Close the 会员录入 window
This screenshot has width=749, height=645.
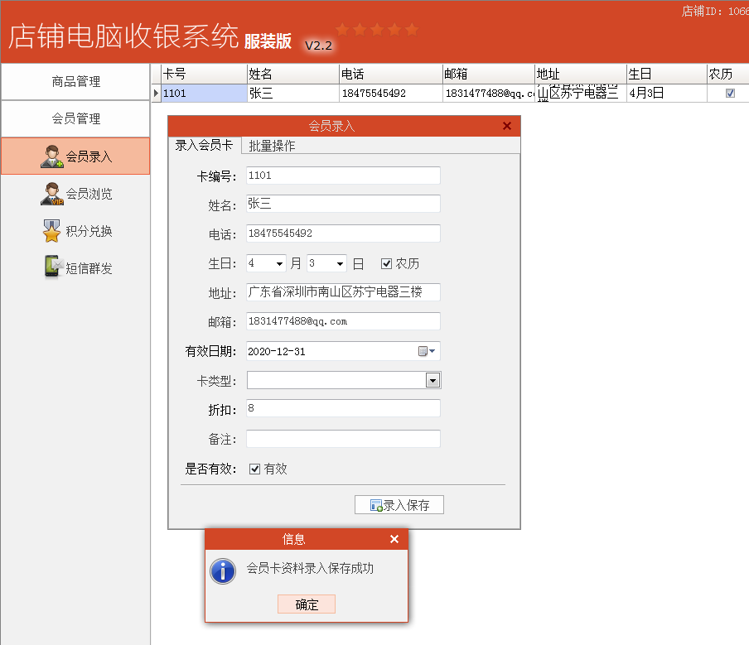507,126
